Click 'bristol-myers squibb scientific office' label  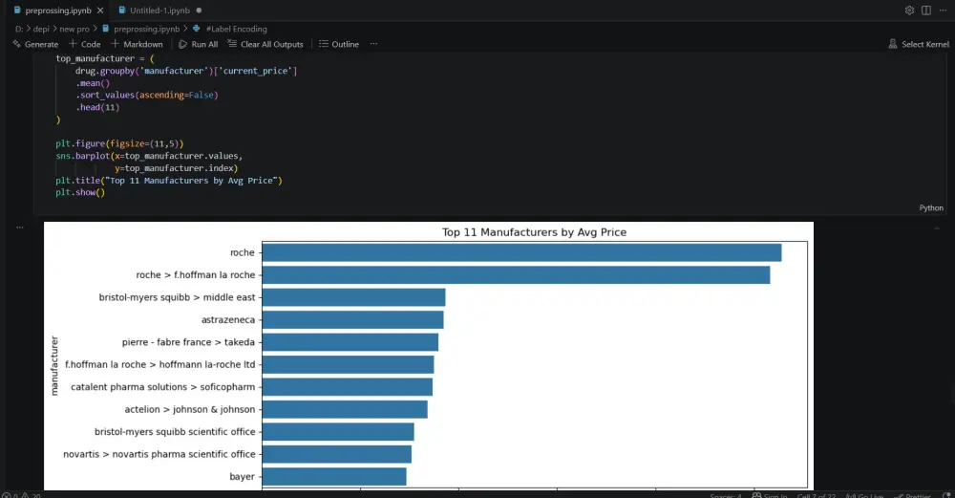[x=175, y=431]
